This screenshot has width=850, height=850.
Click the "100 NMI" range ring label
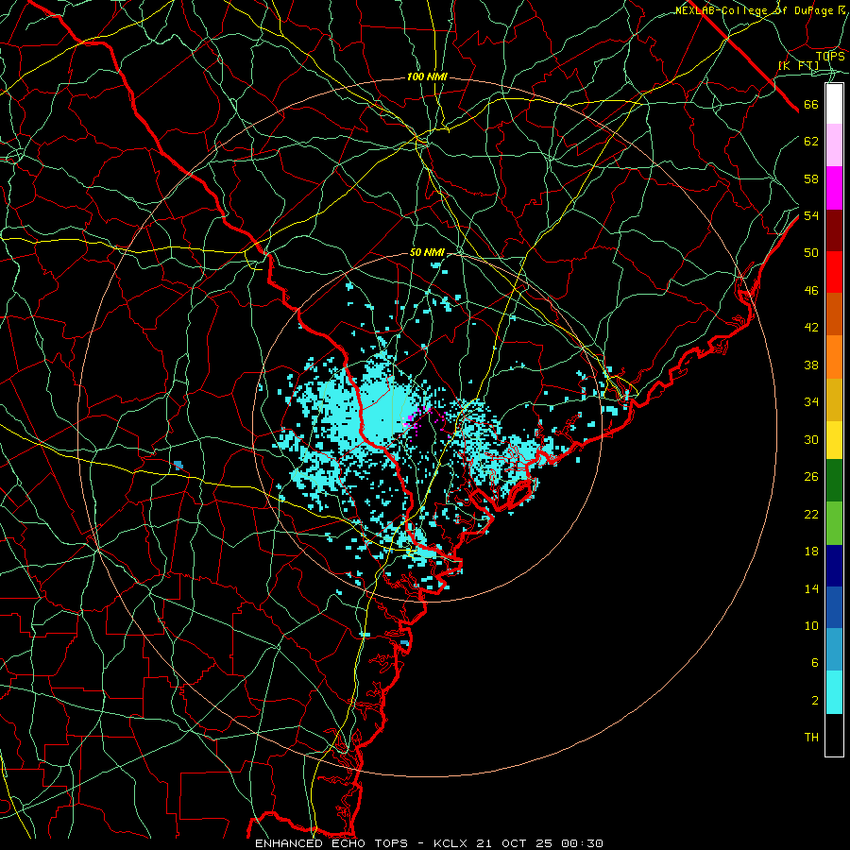pos(427,77)
